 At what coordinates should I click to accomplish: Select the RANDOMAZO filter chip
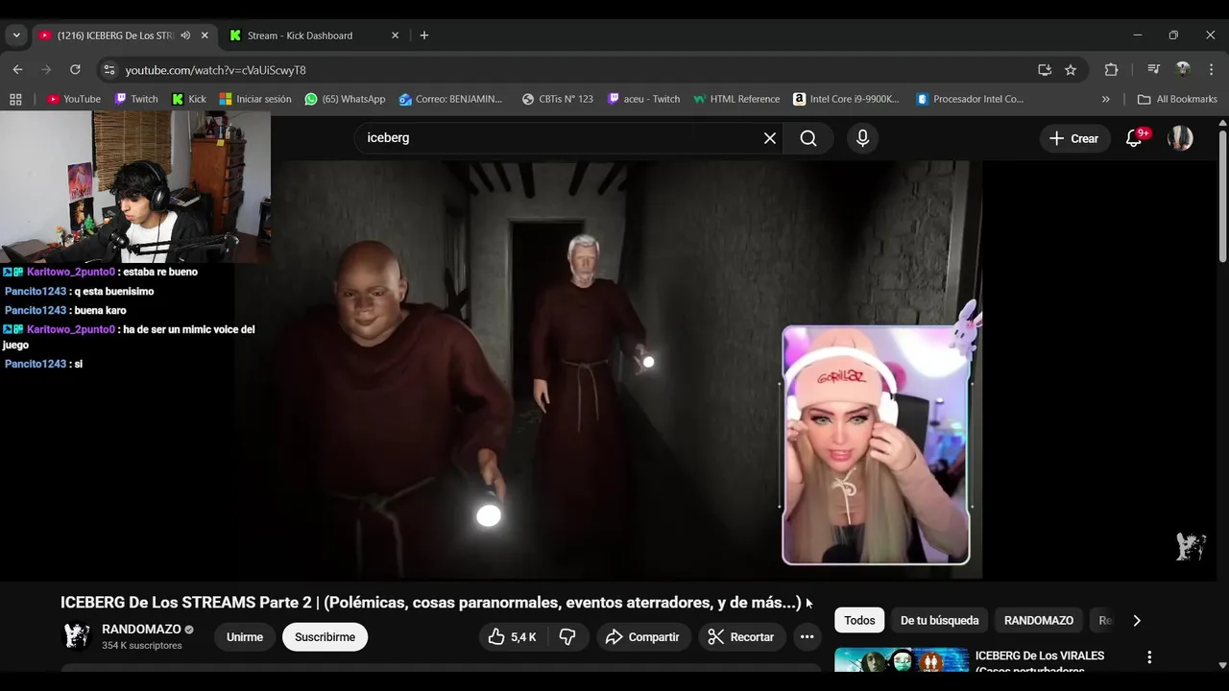pos(1039,620)
